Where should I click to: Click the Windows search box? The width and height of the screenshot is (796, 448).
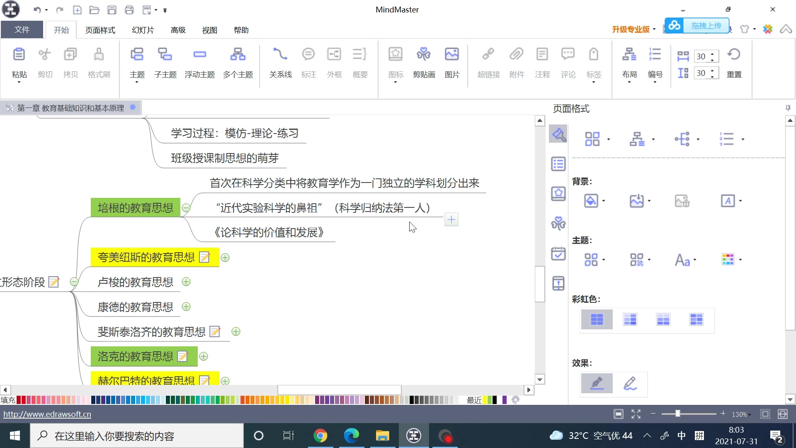pos(137,436)
